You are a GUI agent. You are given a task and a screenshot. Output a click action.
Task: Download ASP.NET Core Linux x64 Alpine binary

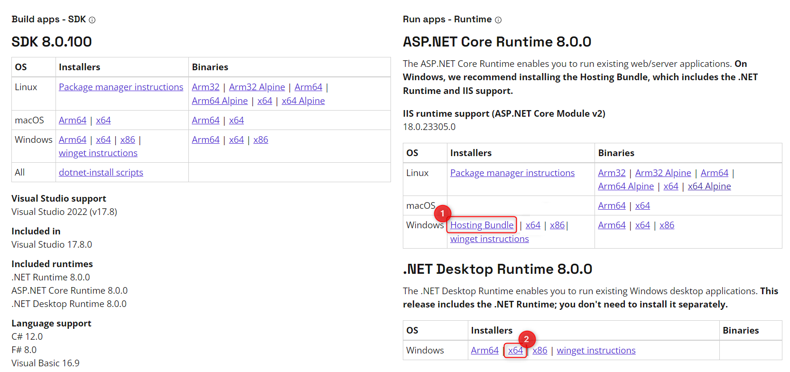[709, 186]
